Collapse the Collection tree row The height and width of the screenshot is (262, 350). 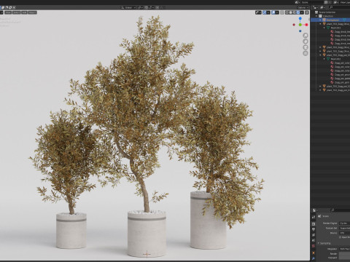pyautogui.click(x=316, y=16)
